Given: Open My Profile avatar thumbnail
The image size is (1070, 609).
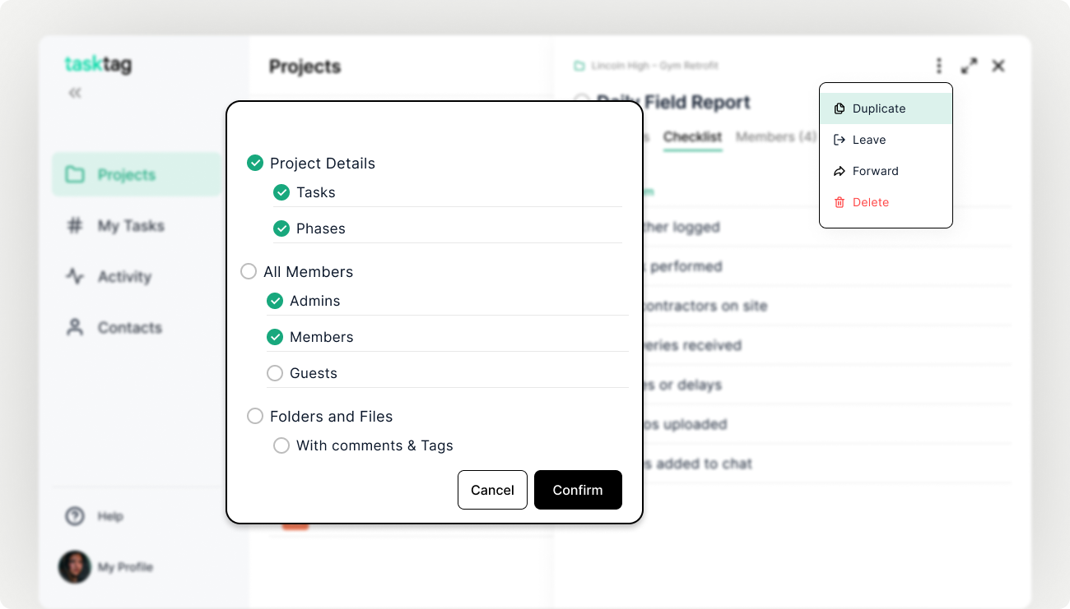Looking at the screenshot, I should pos(75,567).
